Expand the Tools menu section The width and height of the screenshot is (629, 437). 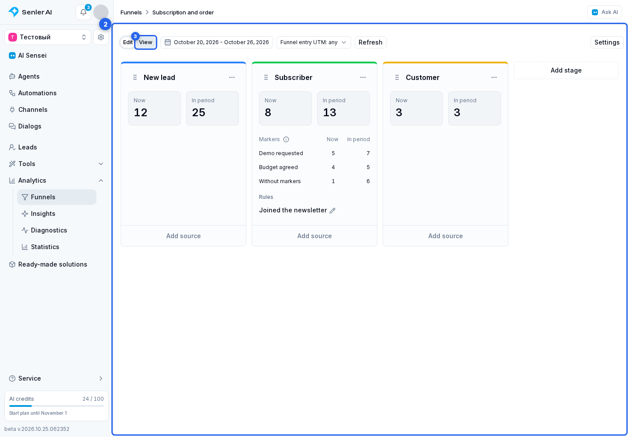tap(57, 164)
